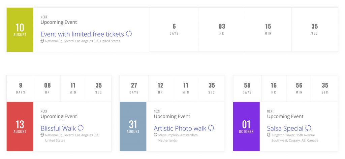Viewport: 345px width, 159px height.
Task: Click Upcoming Event heading in the top event
Action: [x=59, y=23]
